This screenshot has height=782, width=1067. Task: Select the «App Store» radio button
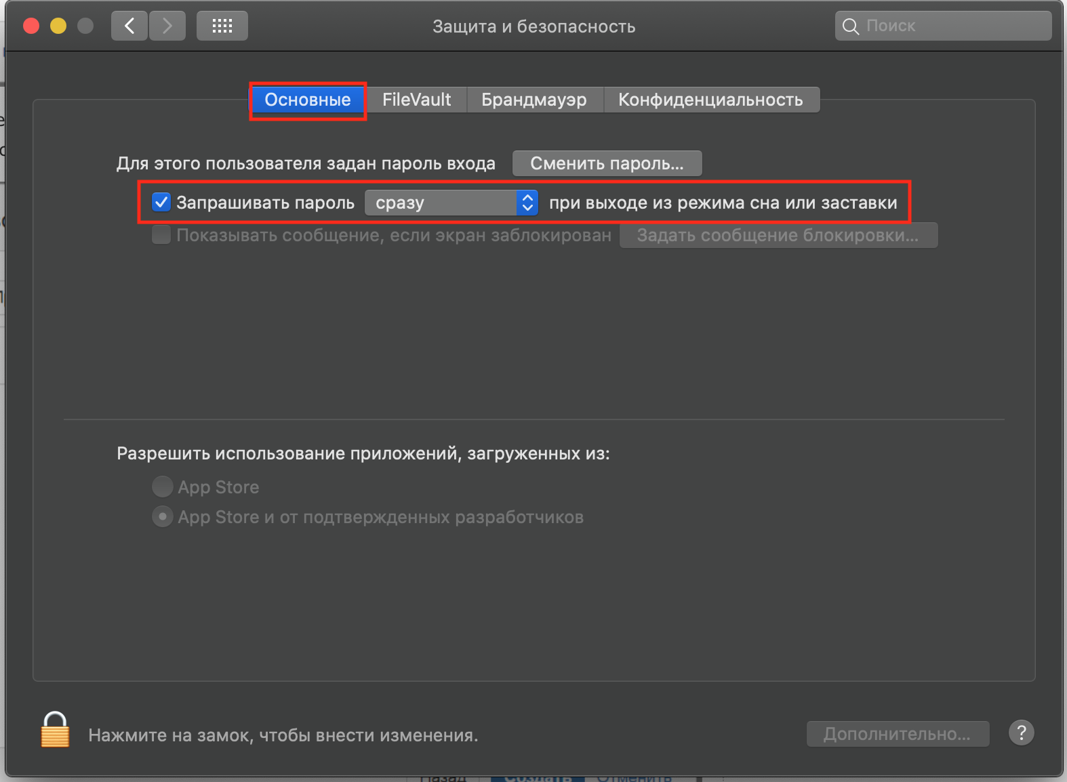click(163, 487)
